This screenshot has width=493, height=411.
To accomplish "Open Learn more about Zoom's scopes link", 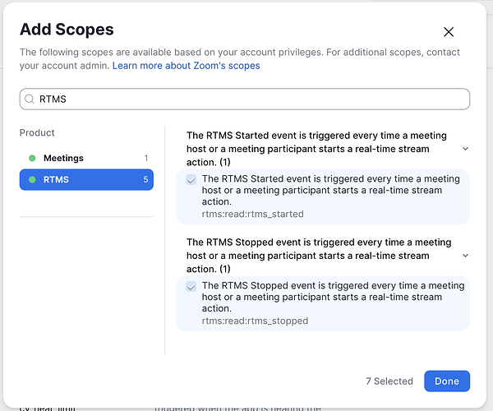I will tap(186, 66).
